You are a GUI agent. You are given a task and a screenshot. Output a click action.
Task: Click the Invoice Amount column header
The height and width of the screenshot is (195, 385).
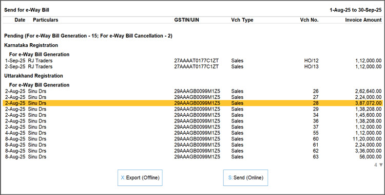click(x=363, y=20)
